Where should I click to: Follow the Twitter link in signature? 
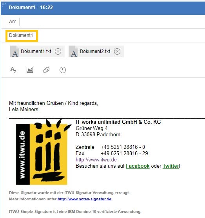tap(171, 166)
